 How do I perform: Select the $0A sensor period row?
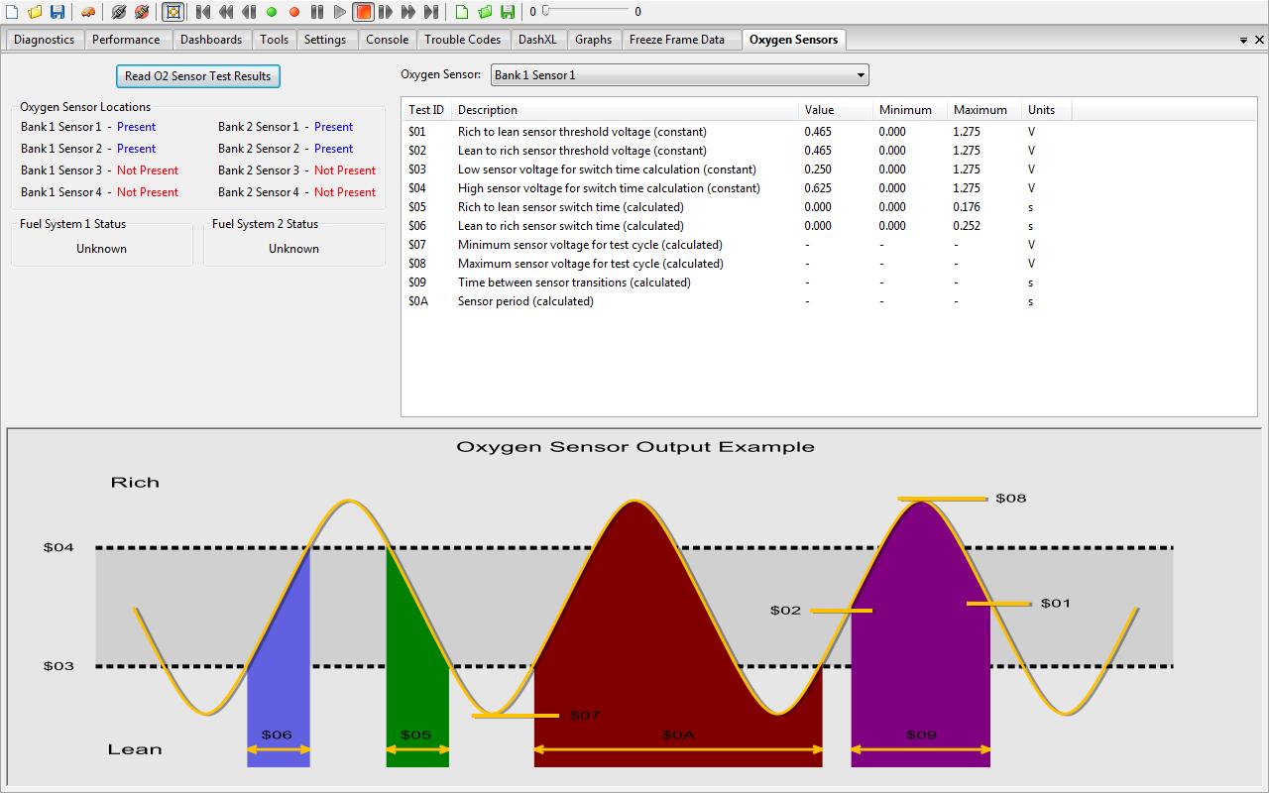[x=829, y=301]
